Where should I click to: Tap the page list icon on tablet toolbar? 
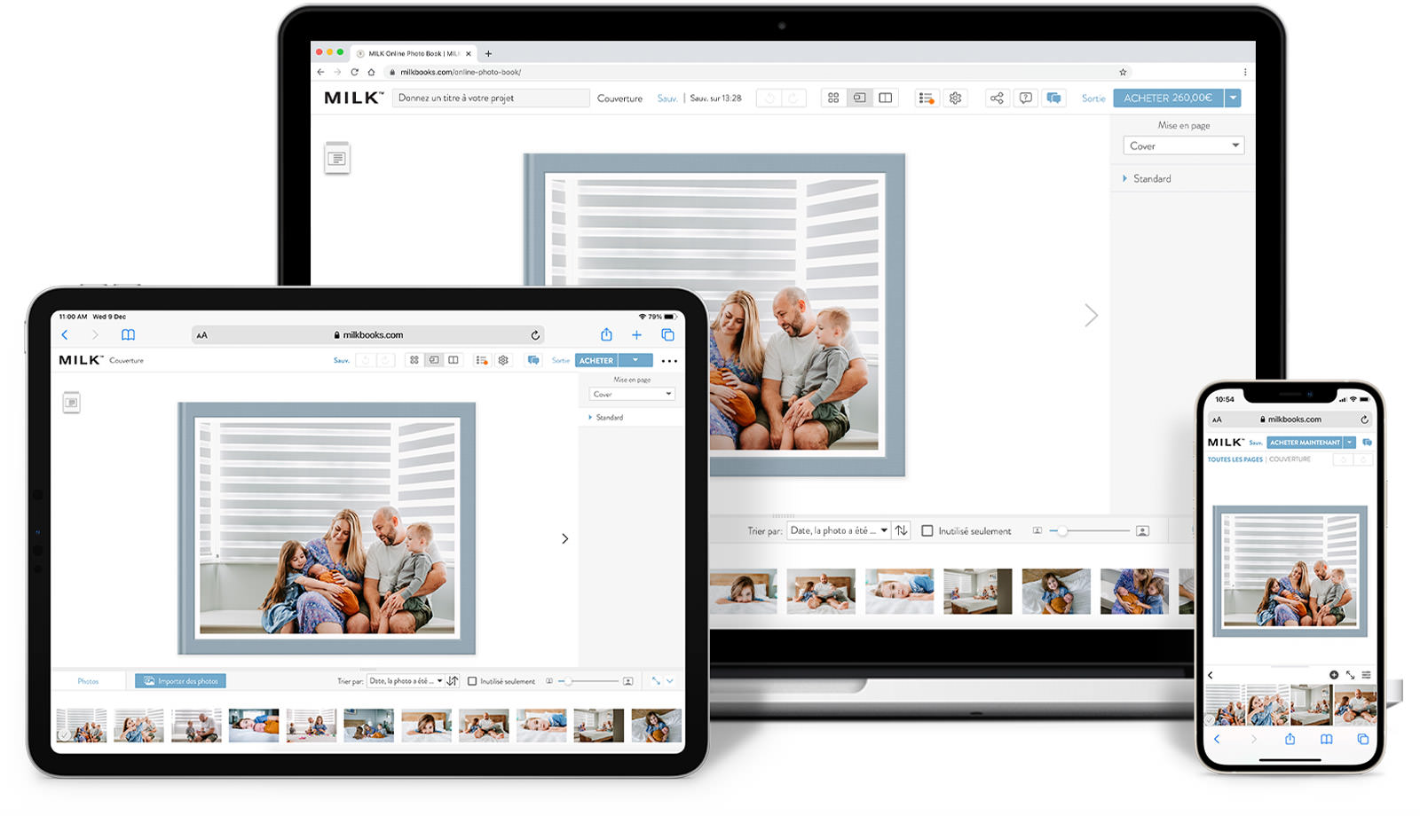pos(481,360)
